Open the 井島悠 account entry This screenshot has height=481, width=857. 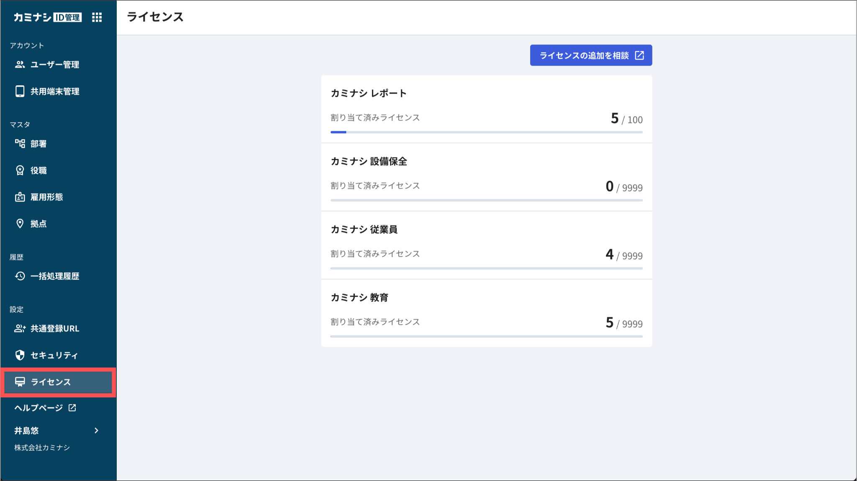(x=27, y=430)
